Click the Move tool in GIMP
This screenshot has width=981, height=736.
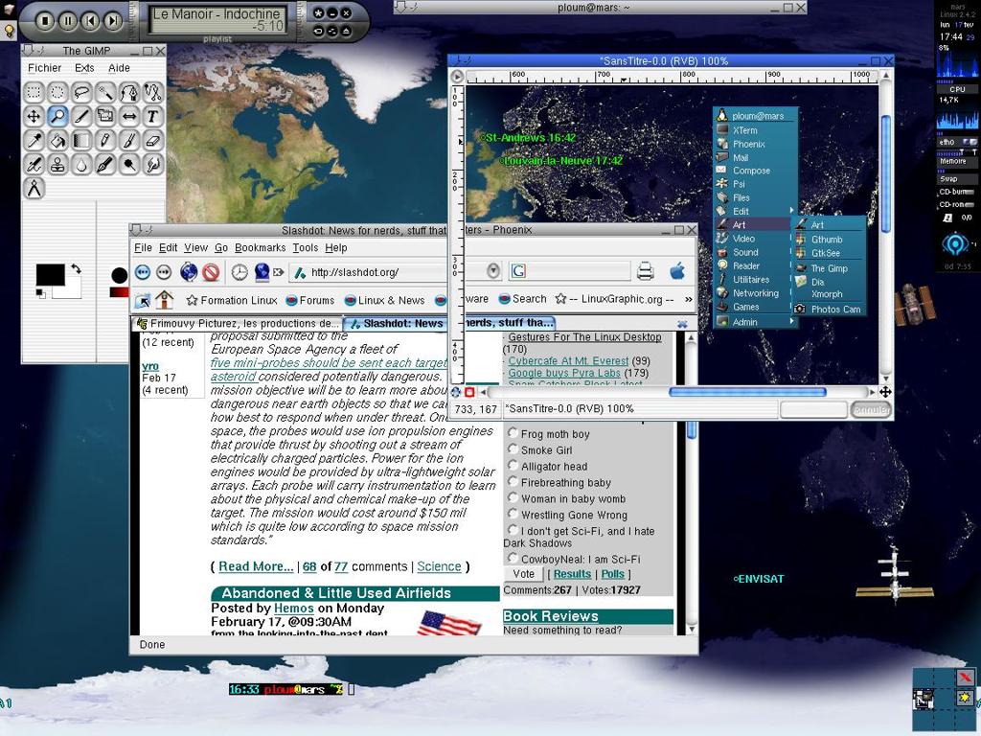pyautogui.click(x=34, y=117)
